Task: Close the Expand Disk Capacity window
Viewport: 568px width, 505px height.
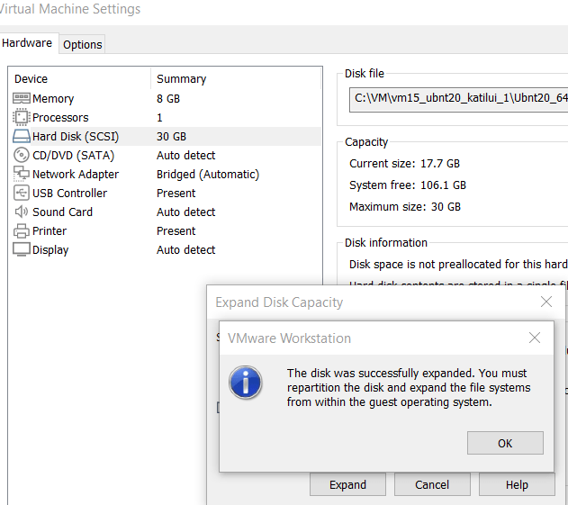Action: click(546, 302)
